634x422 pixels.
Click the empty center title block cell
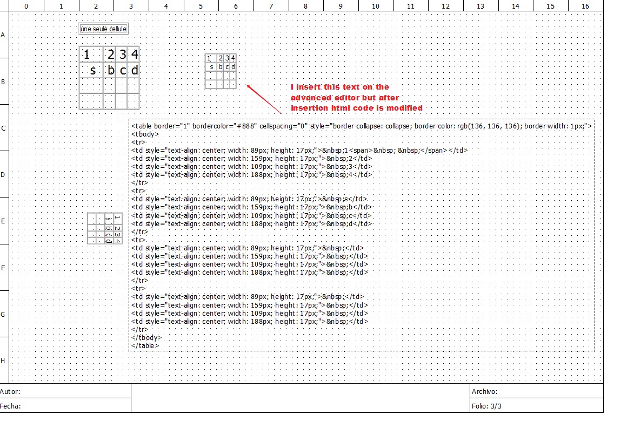(300, 398)
